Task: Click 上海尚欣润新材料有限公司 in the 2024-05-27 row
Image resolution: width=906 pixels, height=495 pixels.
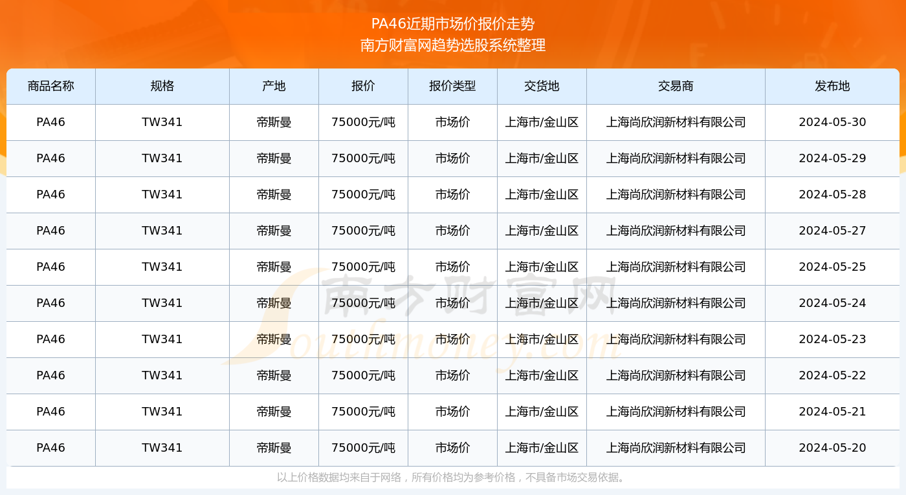Action: pyautogui.click(x=676, y=231)
